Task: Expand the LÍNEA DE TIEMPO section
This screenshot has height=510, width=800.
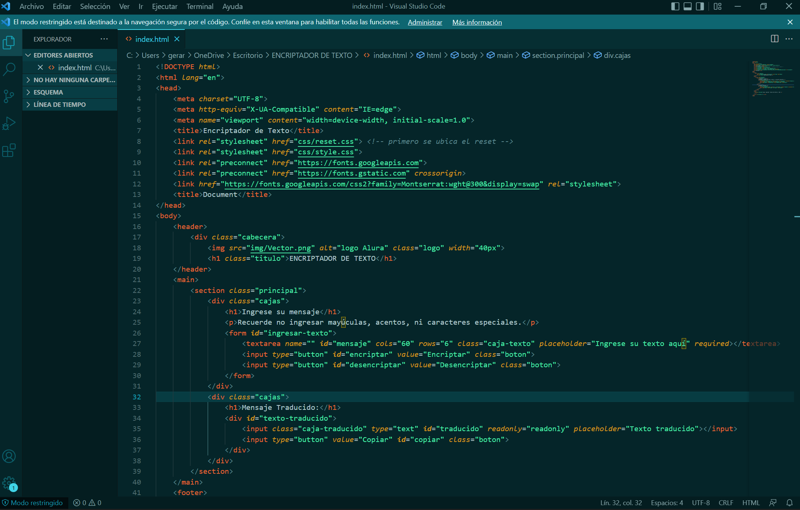Action: click(x=70, y=104)
